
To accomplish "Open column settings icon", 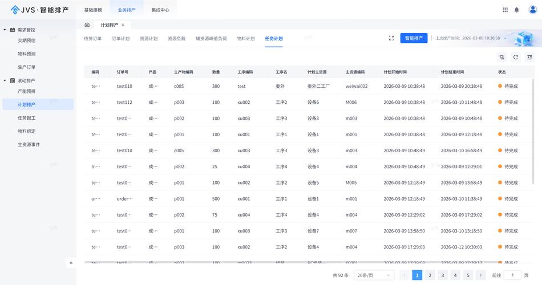I will pyautogui.click(x=529, y=58).
